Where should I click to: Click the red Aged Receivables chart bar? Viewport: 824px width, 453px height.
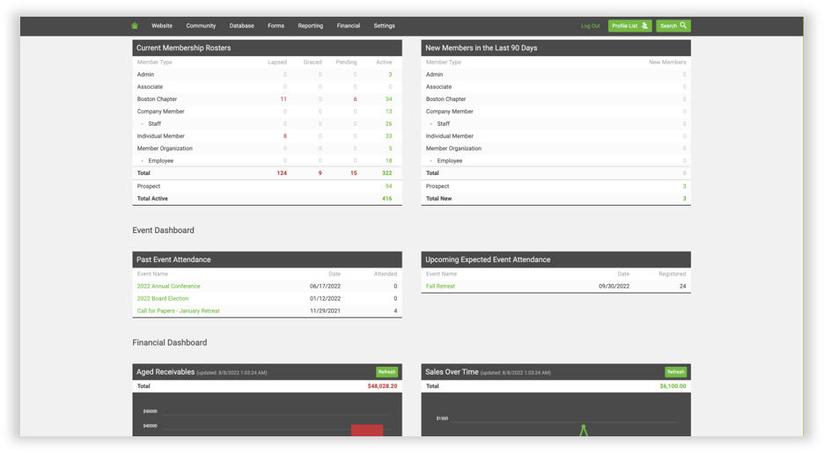pos(367,430)
